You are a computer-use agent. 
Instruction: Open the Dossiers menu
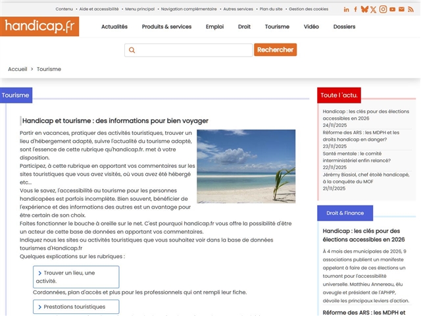[x=344, y=26]
